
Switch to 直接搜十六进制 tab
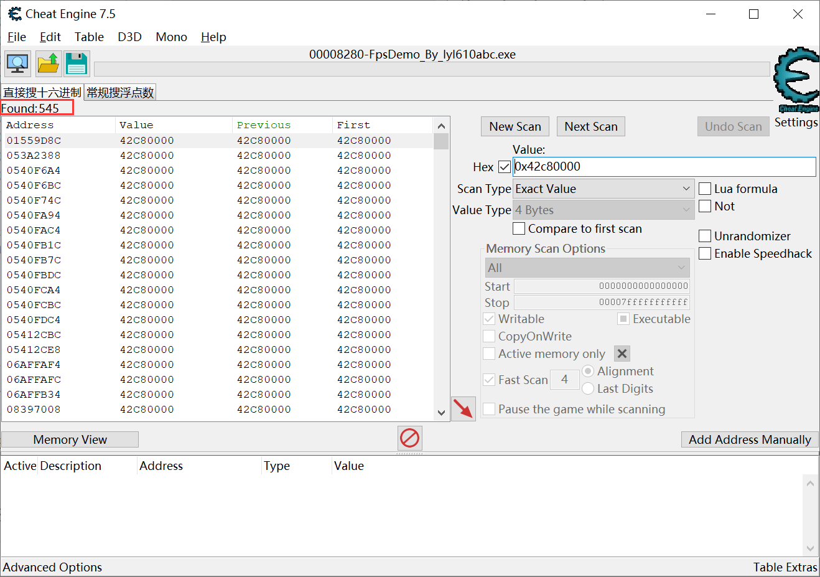(42, 92)
